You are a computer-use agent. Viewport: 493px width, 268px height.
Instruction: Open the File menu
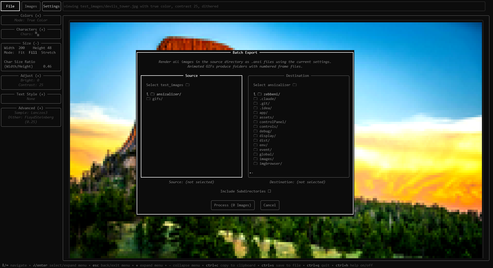point(10,6)
